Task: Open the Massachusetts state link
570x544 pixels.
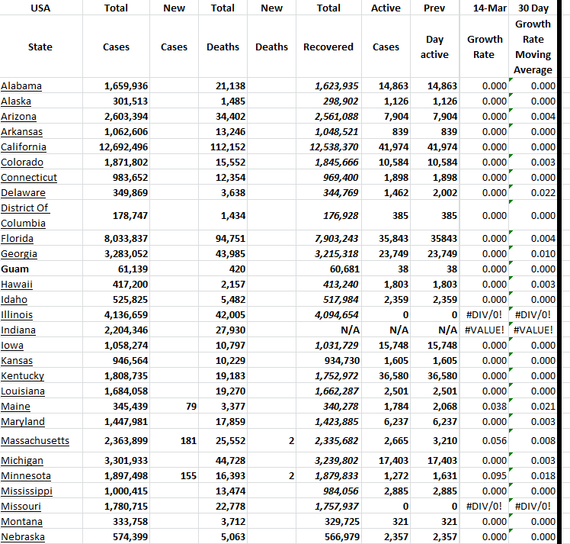Action: click(x=35, y=441)
